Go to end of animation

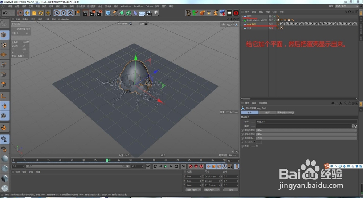coord(184,166)
